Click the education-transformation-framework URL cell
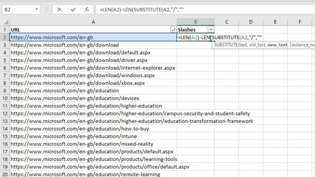Viewport: 315px width, 177px height. [93, 121]
